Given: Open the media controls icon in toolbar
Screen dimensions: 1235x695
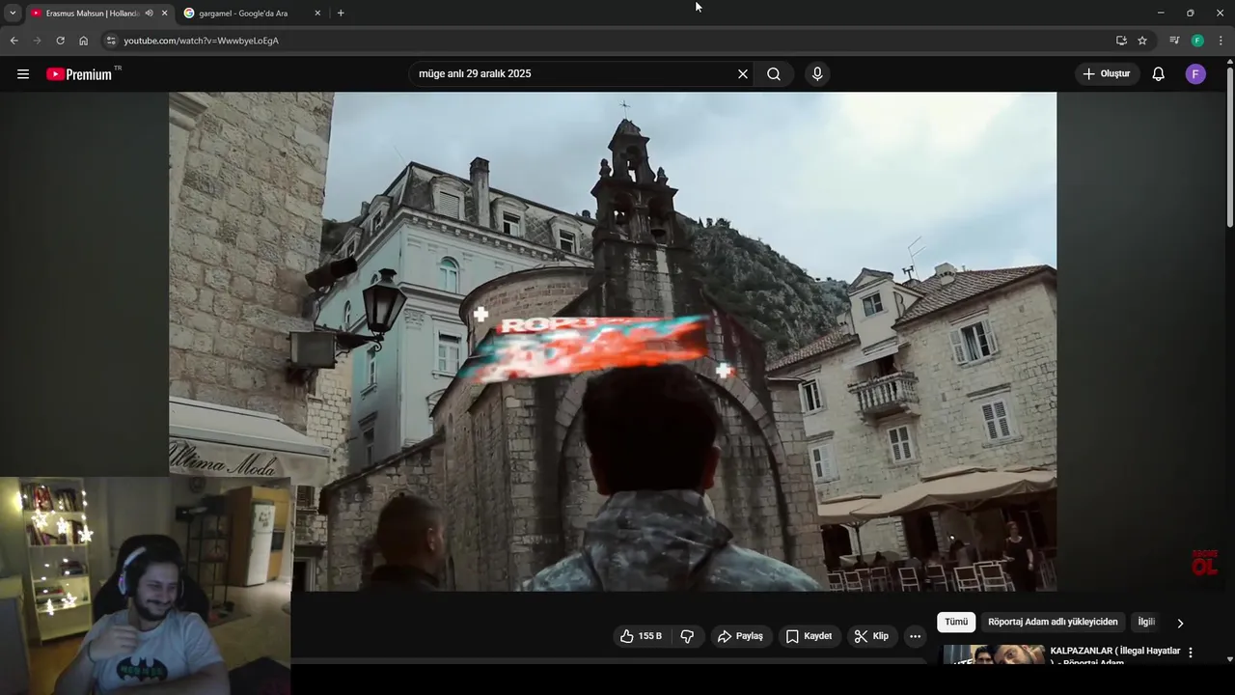Looking at the screenshot, I should [1174, 41].
